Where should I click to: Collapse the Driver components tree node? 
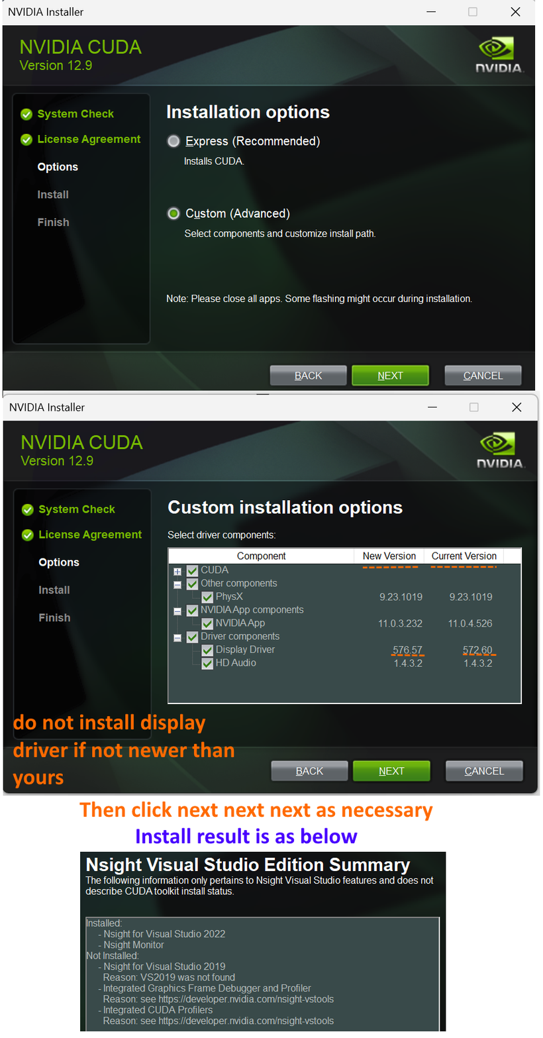pyautogui.click(x=177, y=638)
